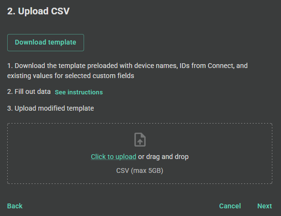Click the 'Click to upload' link
This screenshot has height=216, width=281.
(113, 157)
